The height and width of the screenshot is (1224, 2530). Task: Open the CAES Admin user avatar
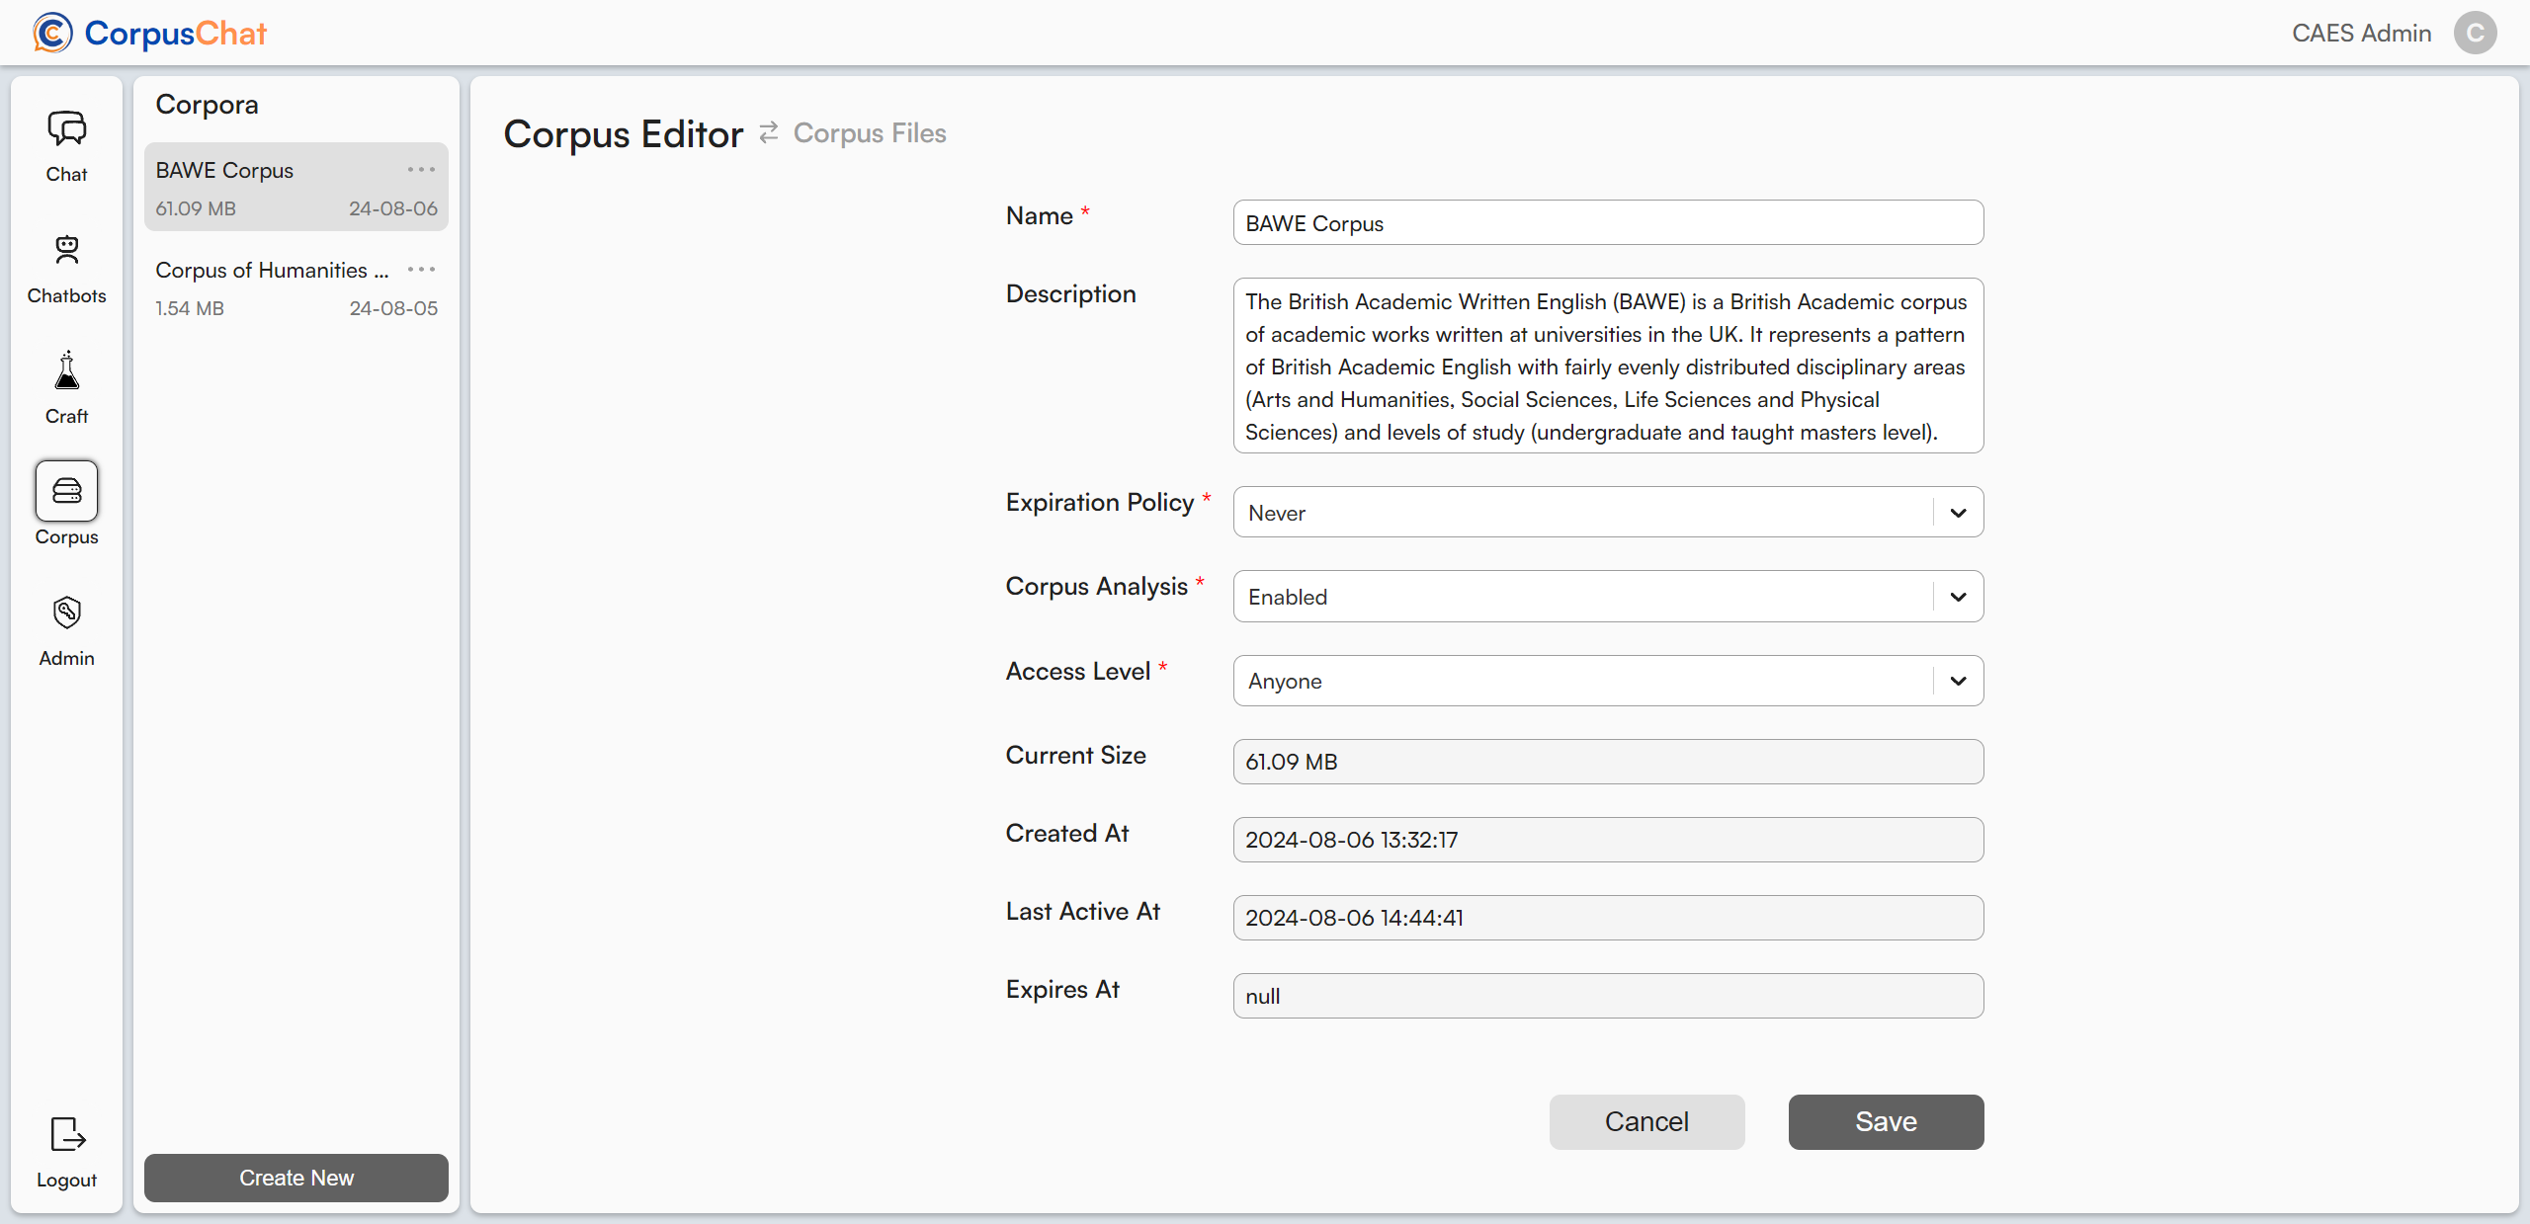pyautogui.click(x=2475, y=33)
